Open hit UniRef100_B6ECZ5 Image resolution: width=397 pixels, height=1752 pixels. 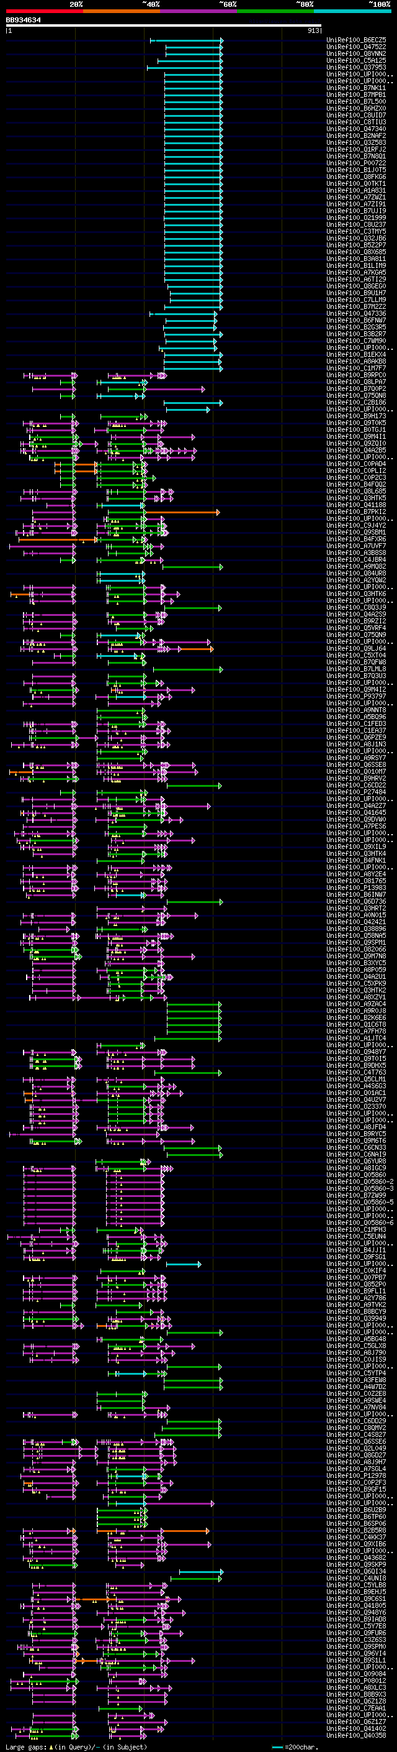(356, 40)
